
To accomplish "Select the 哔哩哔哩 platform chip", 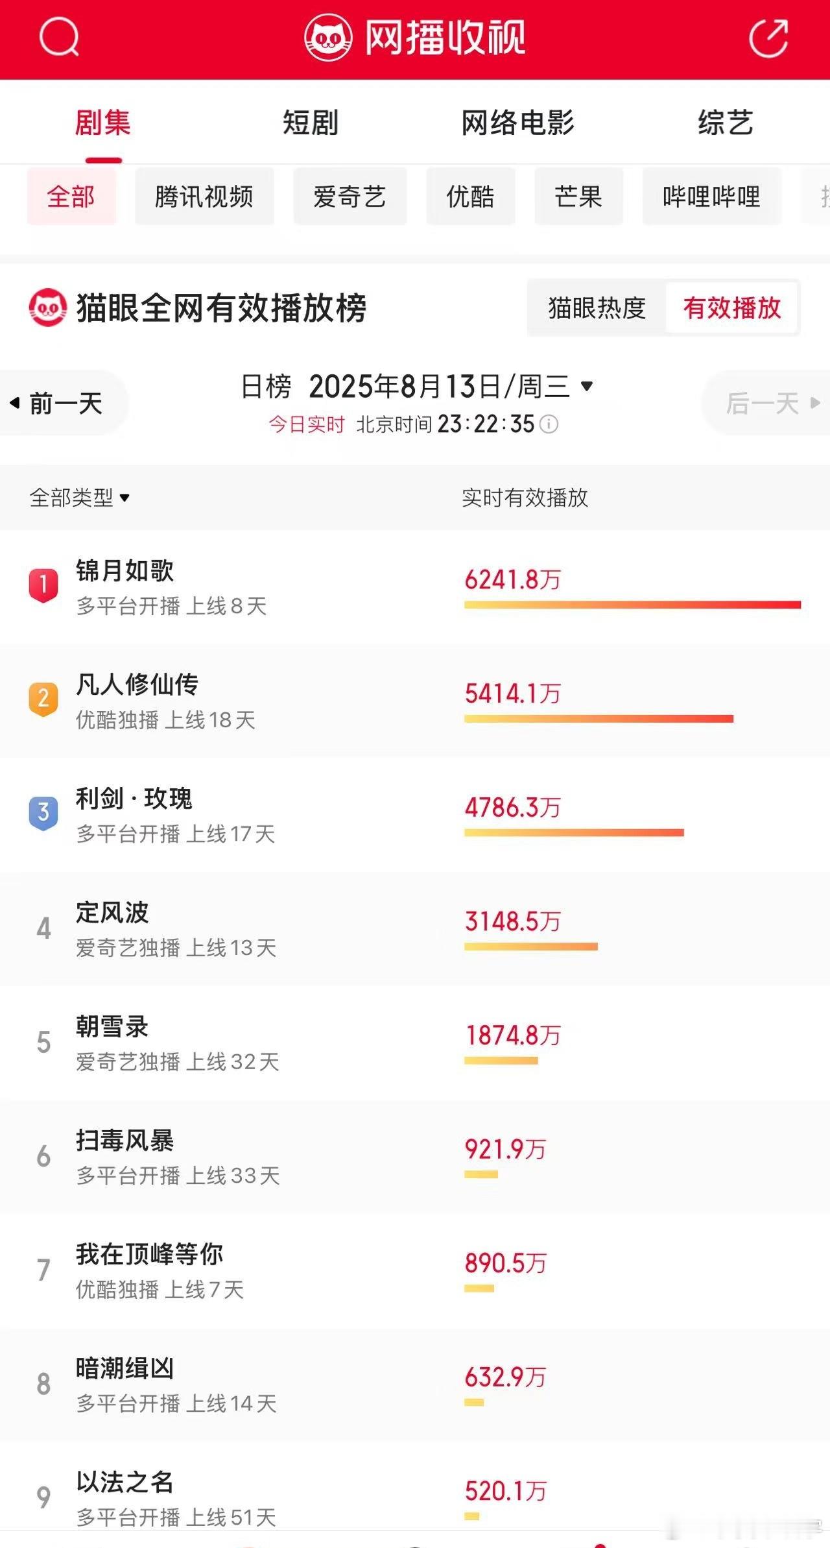I will [x=711, y=196].
